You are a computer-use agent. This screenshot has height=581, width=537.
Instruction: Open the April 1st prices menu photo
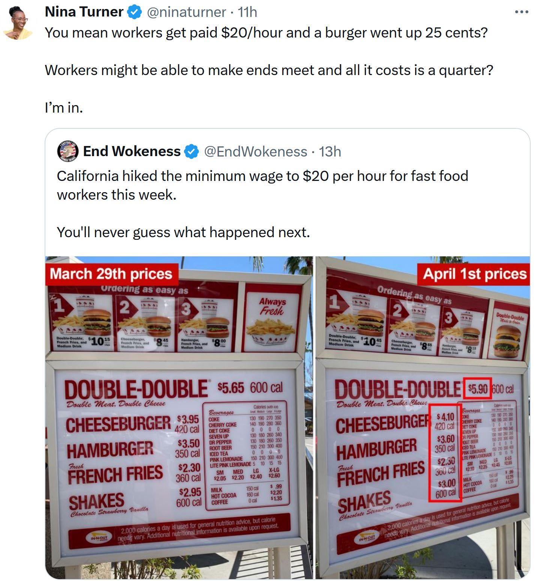click(423, 417)
